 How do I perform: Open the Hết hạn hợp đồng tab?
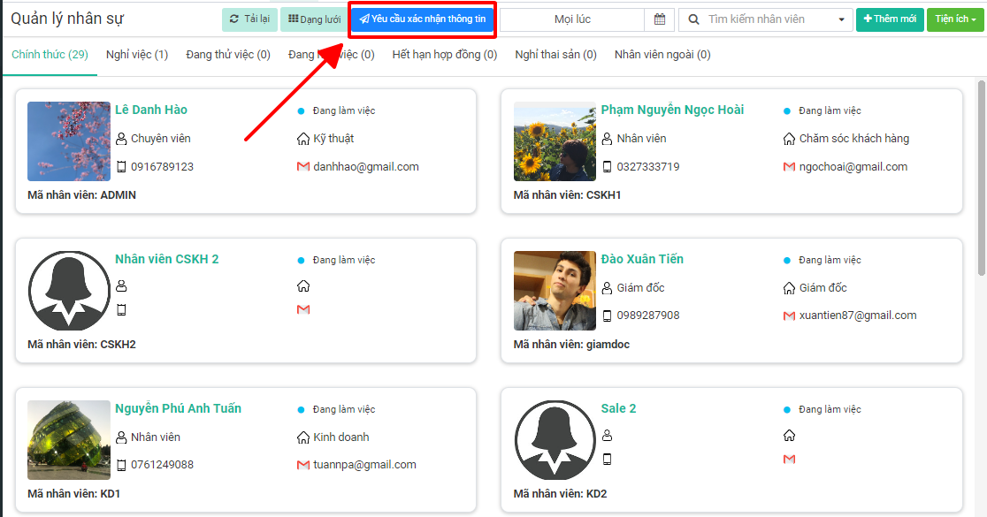(x=444, y=55)
